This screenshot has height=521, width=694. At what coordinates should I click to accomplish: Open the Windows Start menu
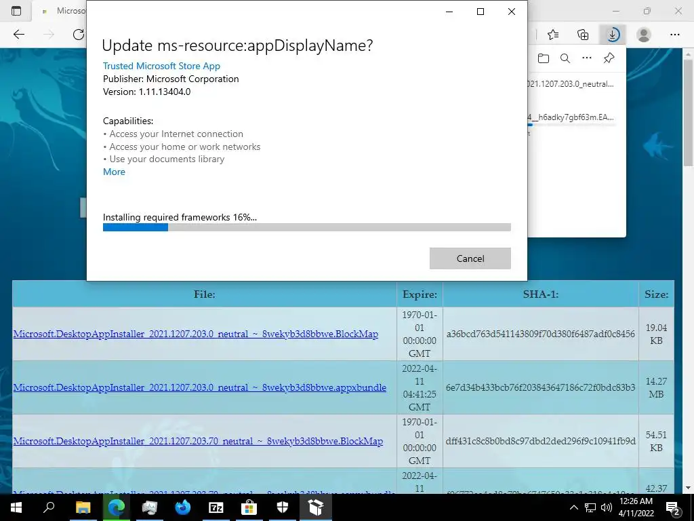pyautogui.click(x=16, y=507)
